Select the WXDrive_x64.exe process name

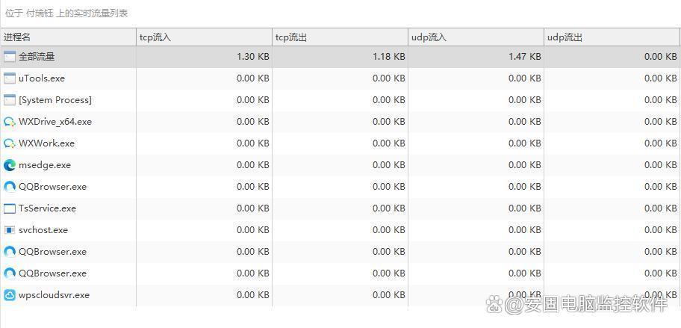55,122
